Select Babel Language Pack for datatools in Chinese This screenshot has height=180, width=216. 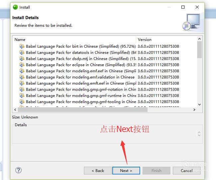(81, 52)
